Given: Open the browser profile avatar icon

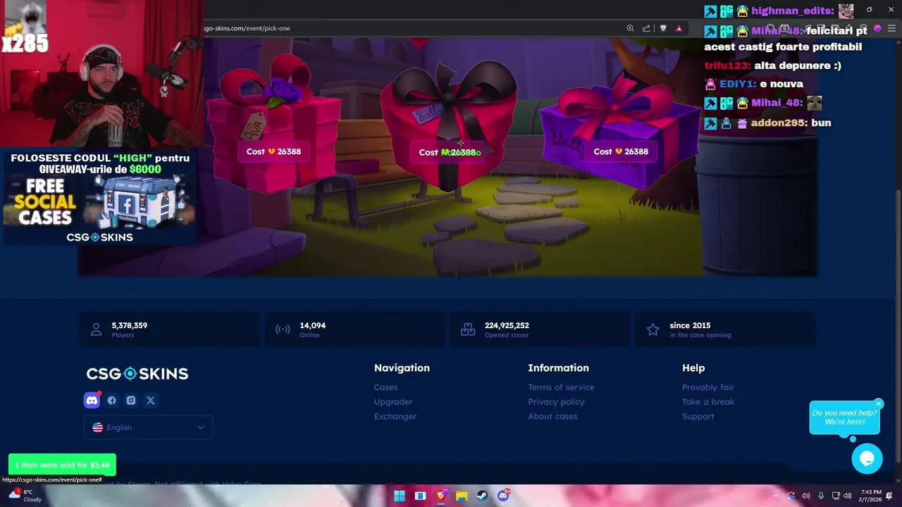Looking at the screenshot, I should [x=877, y=28].
